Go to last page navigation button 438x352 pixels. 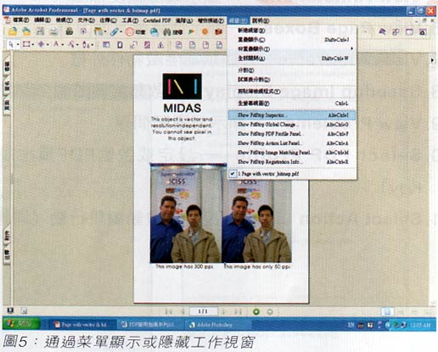[x=239, y=311]
